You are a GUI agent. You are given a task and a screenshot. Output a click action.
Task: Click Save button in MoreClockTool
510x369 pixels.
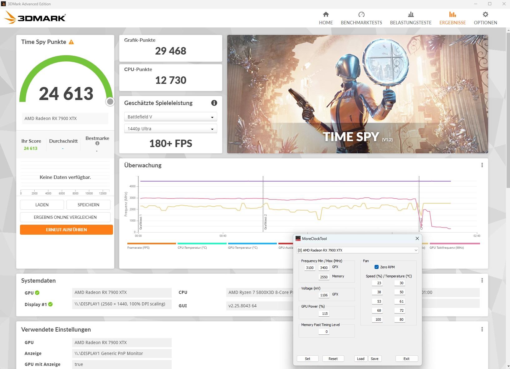[375, 359]
